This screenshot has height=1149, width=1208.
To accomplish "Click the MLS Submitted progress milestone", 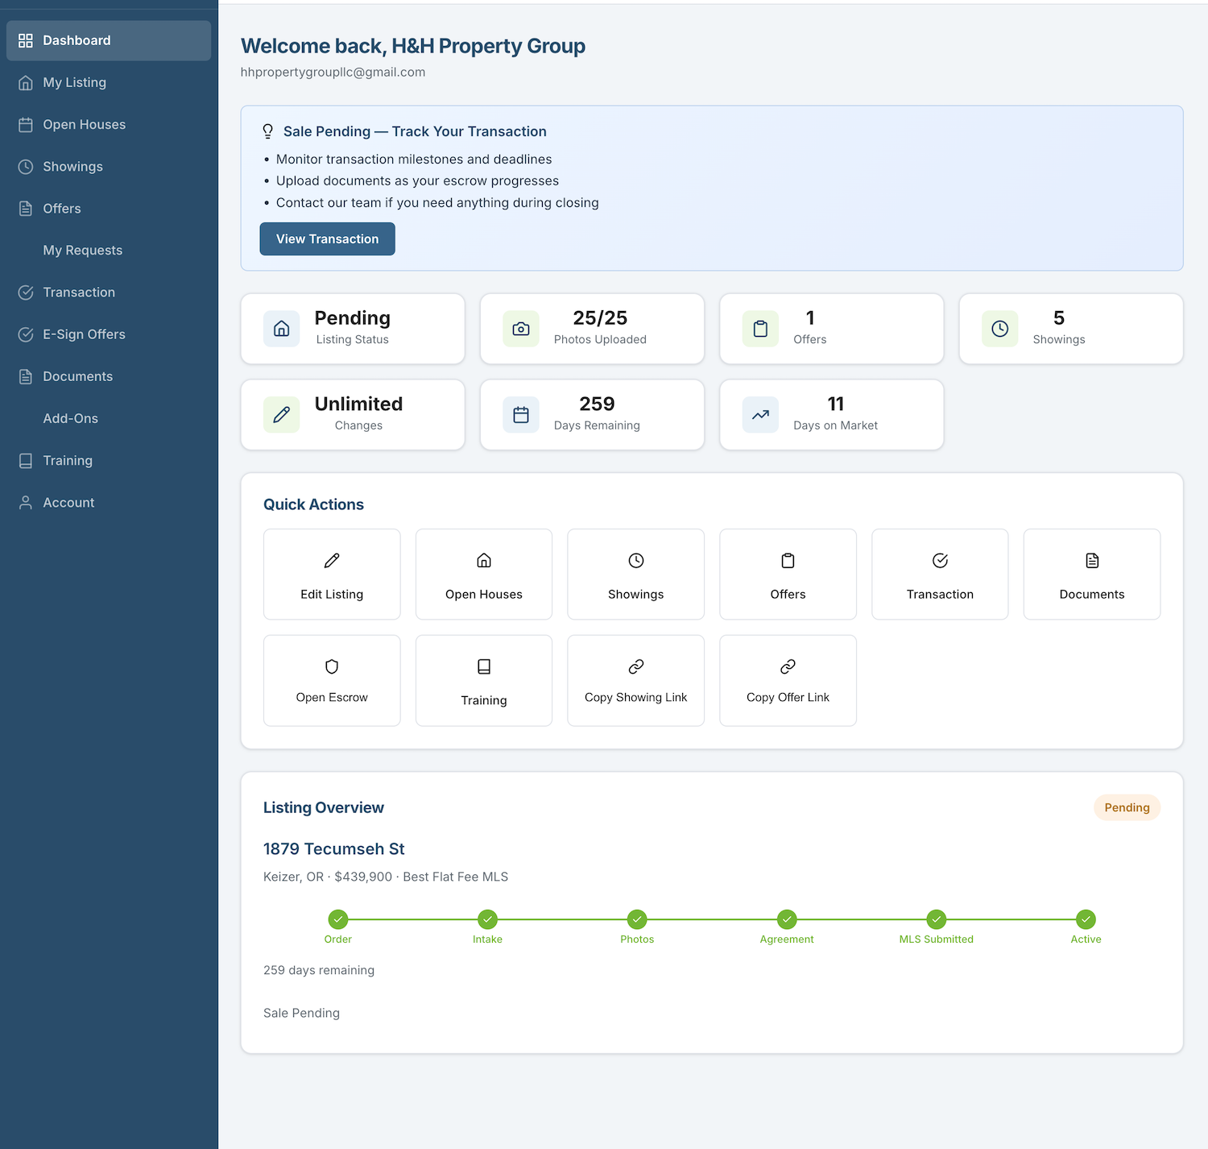I will [936, 919].
